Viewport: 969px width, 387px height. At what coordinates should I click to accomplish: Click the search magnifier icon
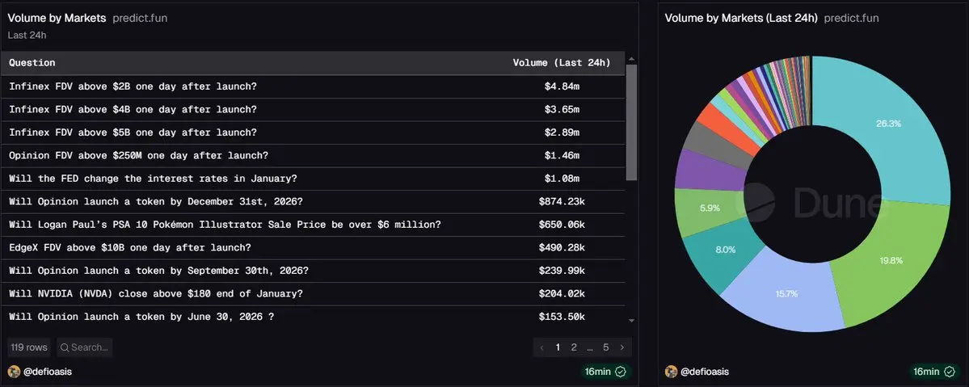(64, 347)
